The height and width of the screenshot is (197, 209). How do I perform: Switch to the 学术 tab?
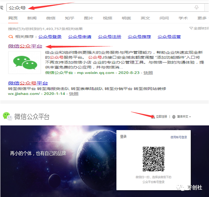click(183, 18)
